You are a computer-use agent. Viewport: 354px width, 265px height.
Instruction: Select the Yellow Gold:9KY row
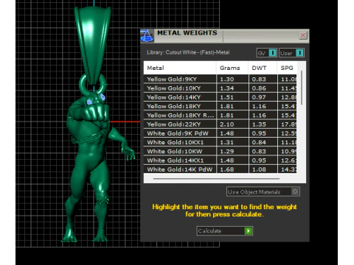(x=220, y=79)
